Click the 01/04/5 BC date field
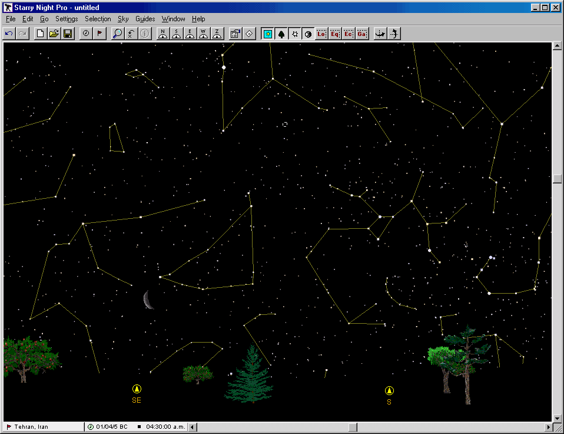The image size is (564, 434). (x=112, y=427)
